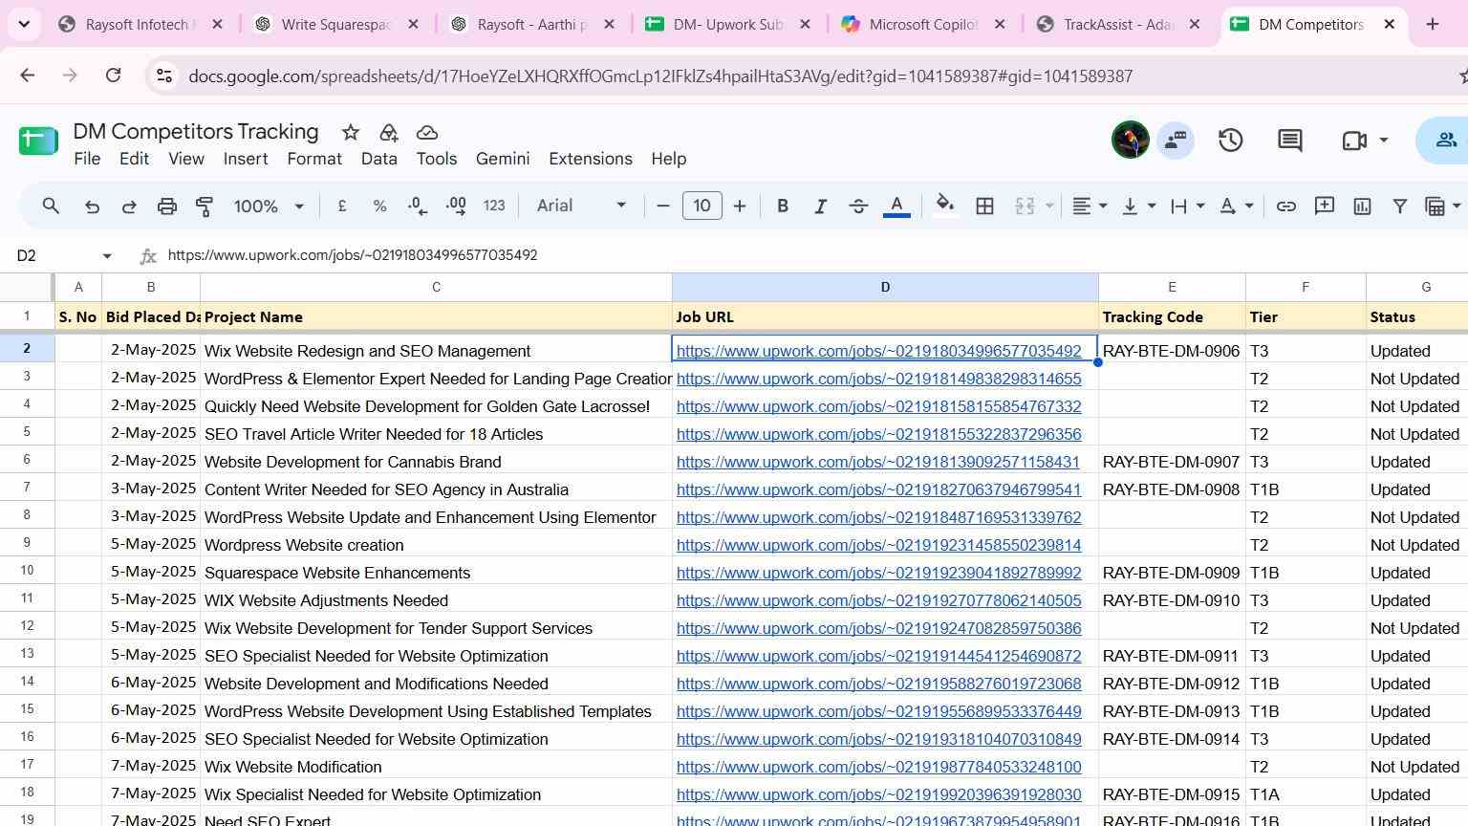Toggle bold formatting
Image resolution: width=1468 pixels, height=826 pixels.
point(783,206)
